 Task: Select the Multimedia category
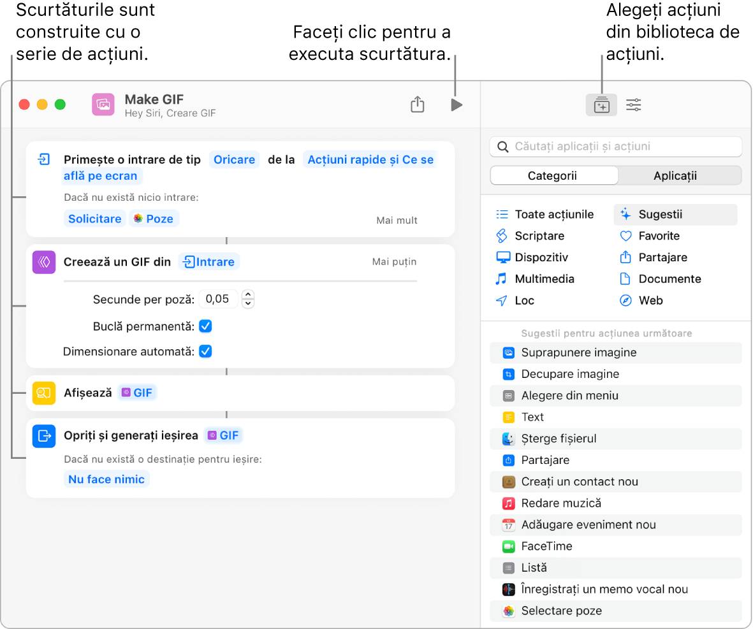tap(544, 279)
